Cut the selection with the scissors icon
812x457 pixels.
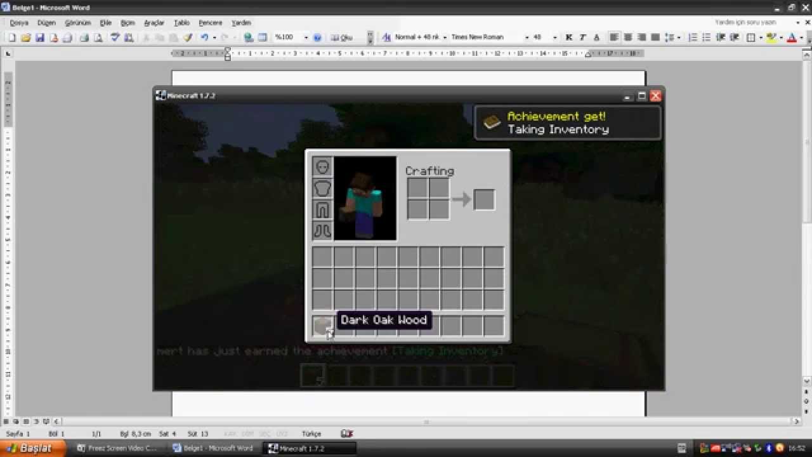[x=146, y=37]
